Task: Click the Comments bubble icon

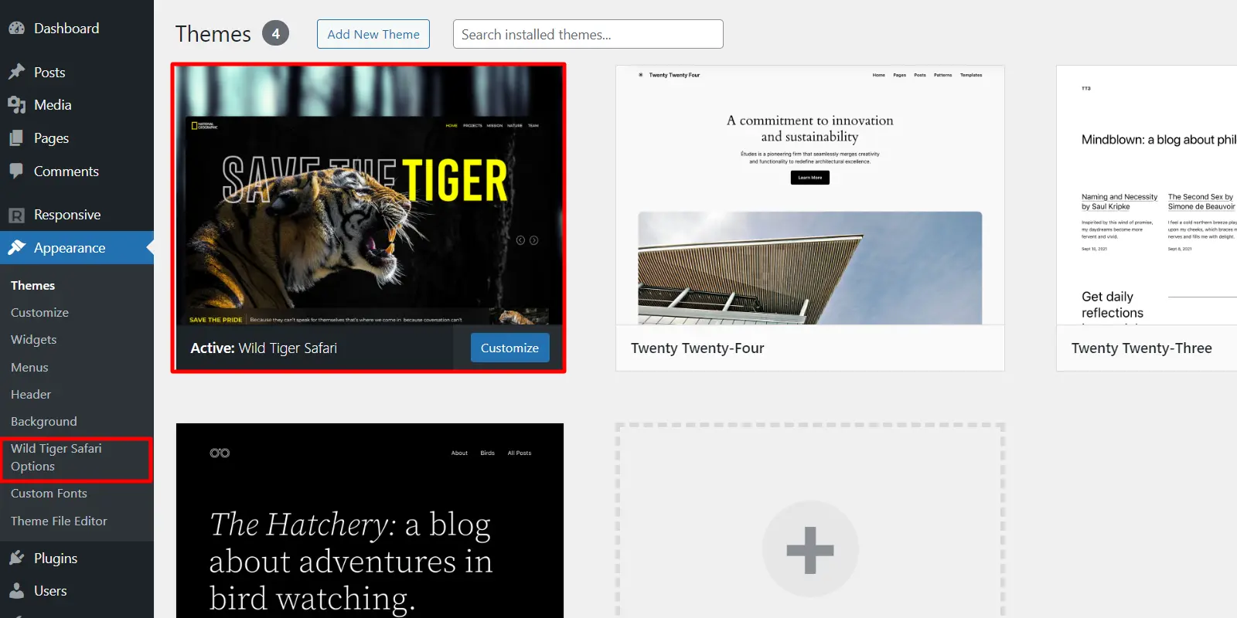Action: tap(17, 171)
